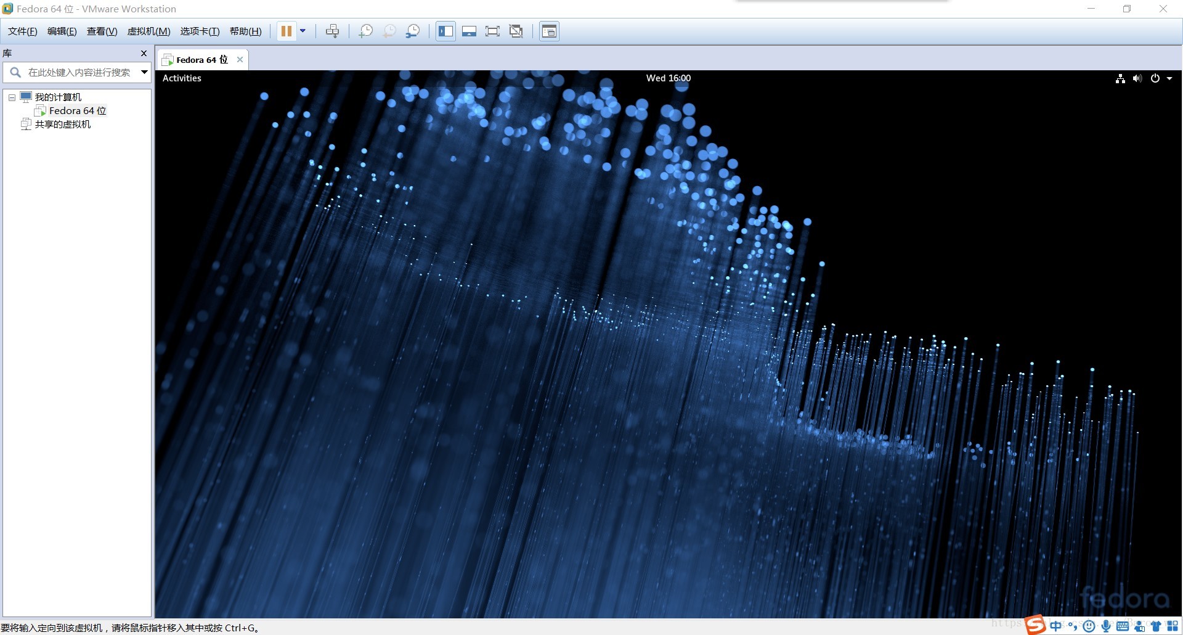Open the 虚拟机(M) menu
This screenshot has height=635, width=1183.
tap(148, 31)
